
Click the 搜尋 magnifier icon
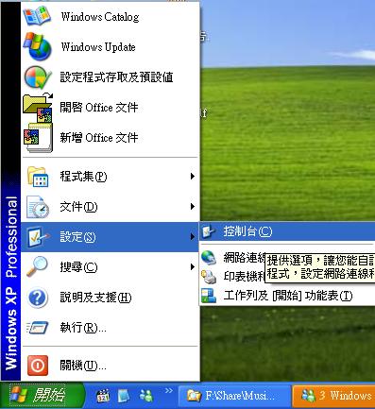click(x=37, y=267)
